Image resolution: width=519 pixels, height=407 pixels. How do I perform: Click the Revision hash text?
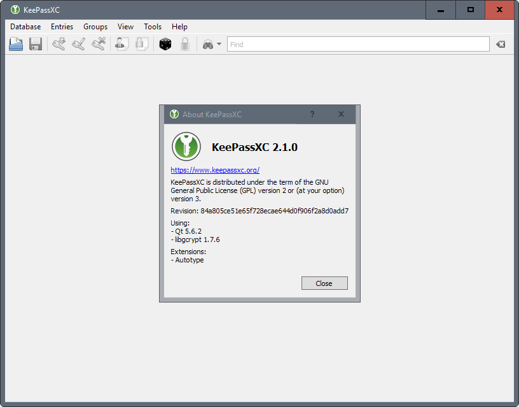point(274,211)
